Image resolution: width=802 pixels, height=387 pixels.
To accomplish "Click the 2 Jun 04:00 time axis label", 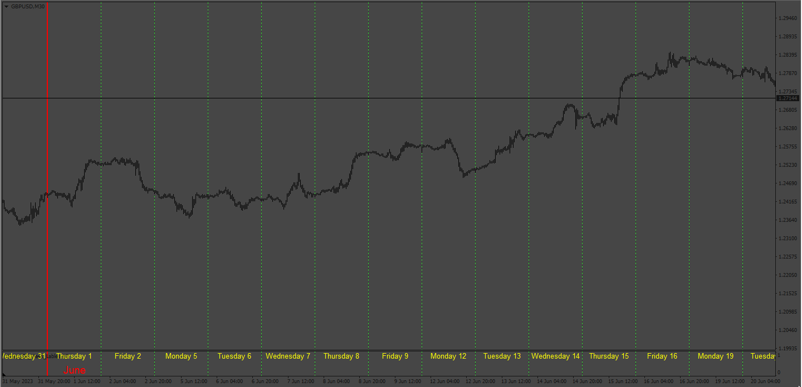I will point(123,381).
